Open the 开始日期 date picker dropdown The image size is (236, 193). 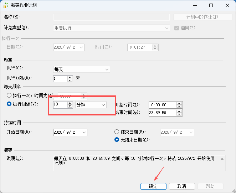(84, 132)
